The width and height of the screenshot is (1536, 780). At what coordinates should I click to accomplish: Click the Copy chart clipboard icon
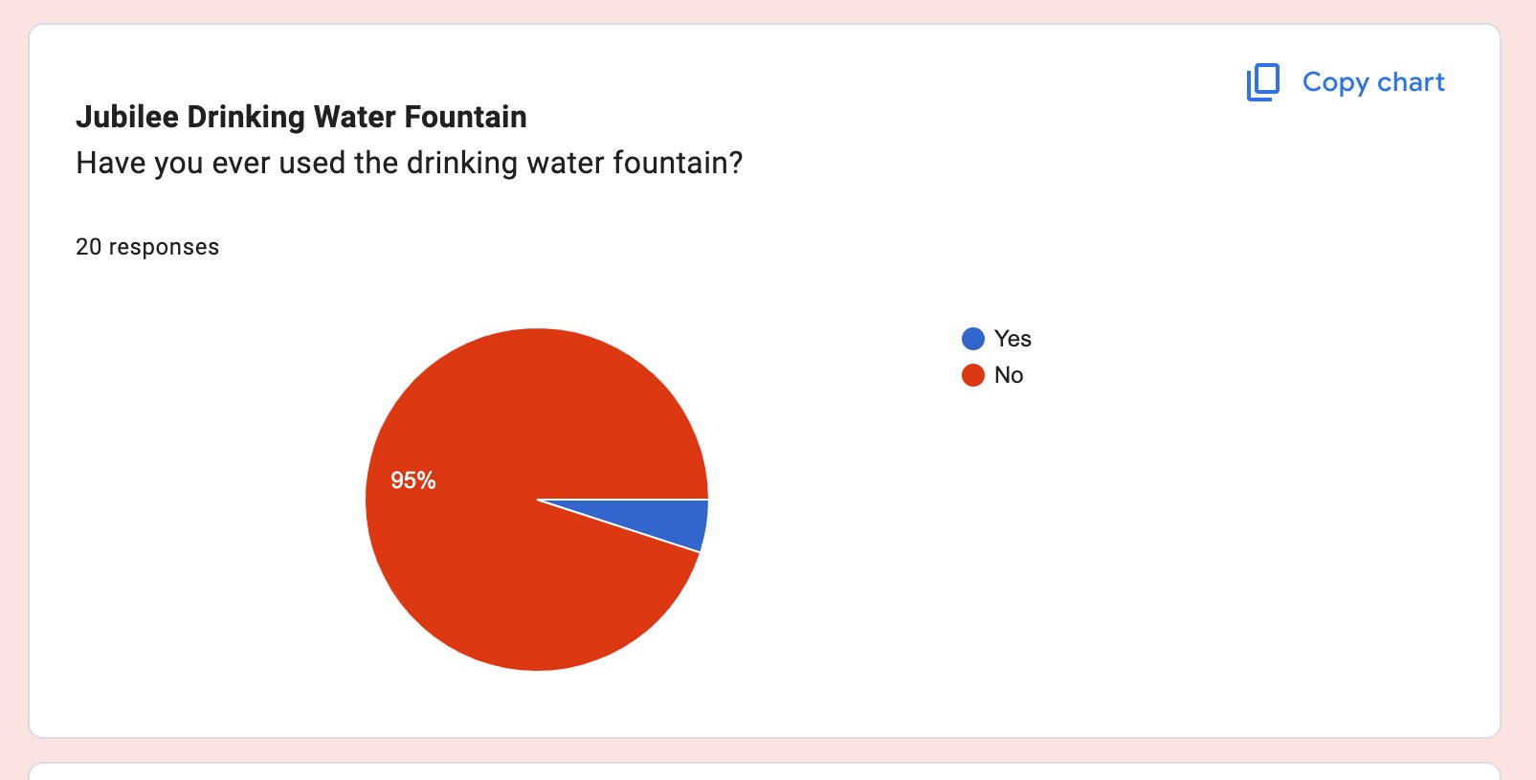click(x=1262, y=82)
